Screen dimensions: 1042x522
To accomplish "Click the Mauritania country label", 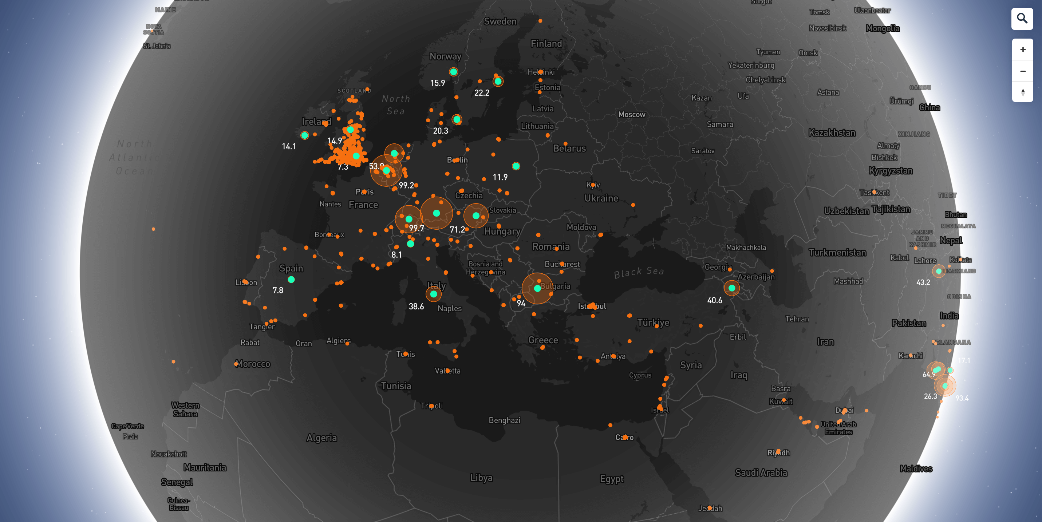I will (x=205, y=467).
